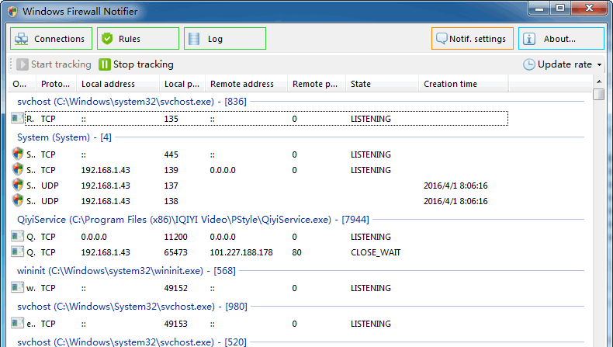
Task: Click UDP protocol on port 137 row
Action: [x=50, y=186]
